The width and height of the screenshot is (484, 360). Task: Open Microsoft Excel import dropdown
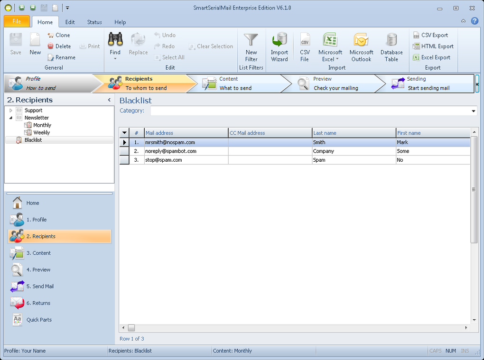coord(337,59)
